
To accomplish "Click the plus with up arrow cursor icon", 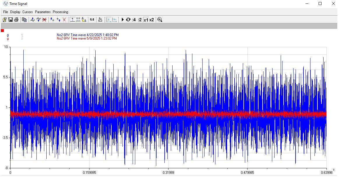I will (58, 20).
